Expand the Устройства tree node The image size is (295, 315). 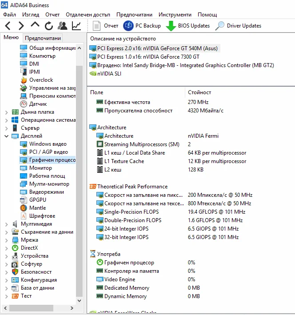click(x=6, y=256)
